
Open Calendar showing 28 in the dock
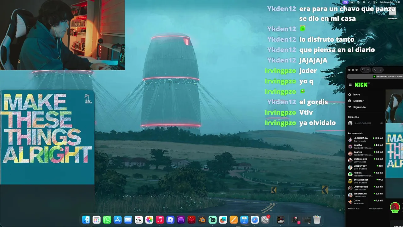(139, 220)
